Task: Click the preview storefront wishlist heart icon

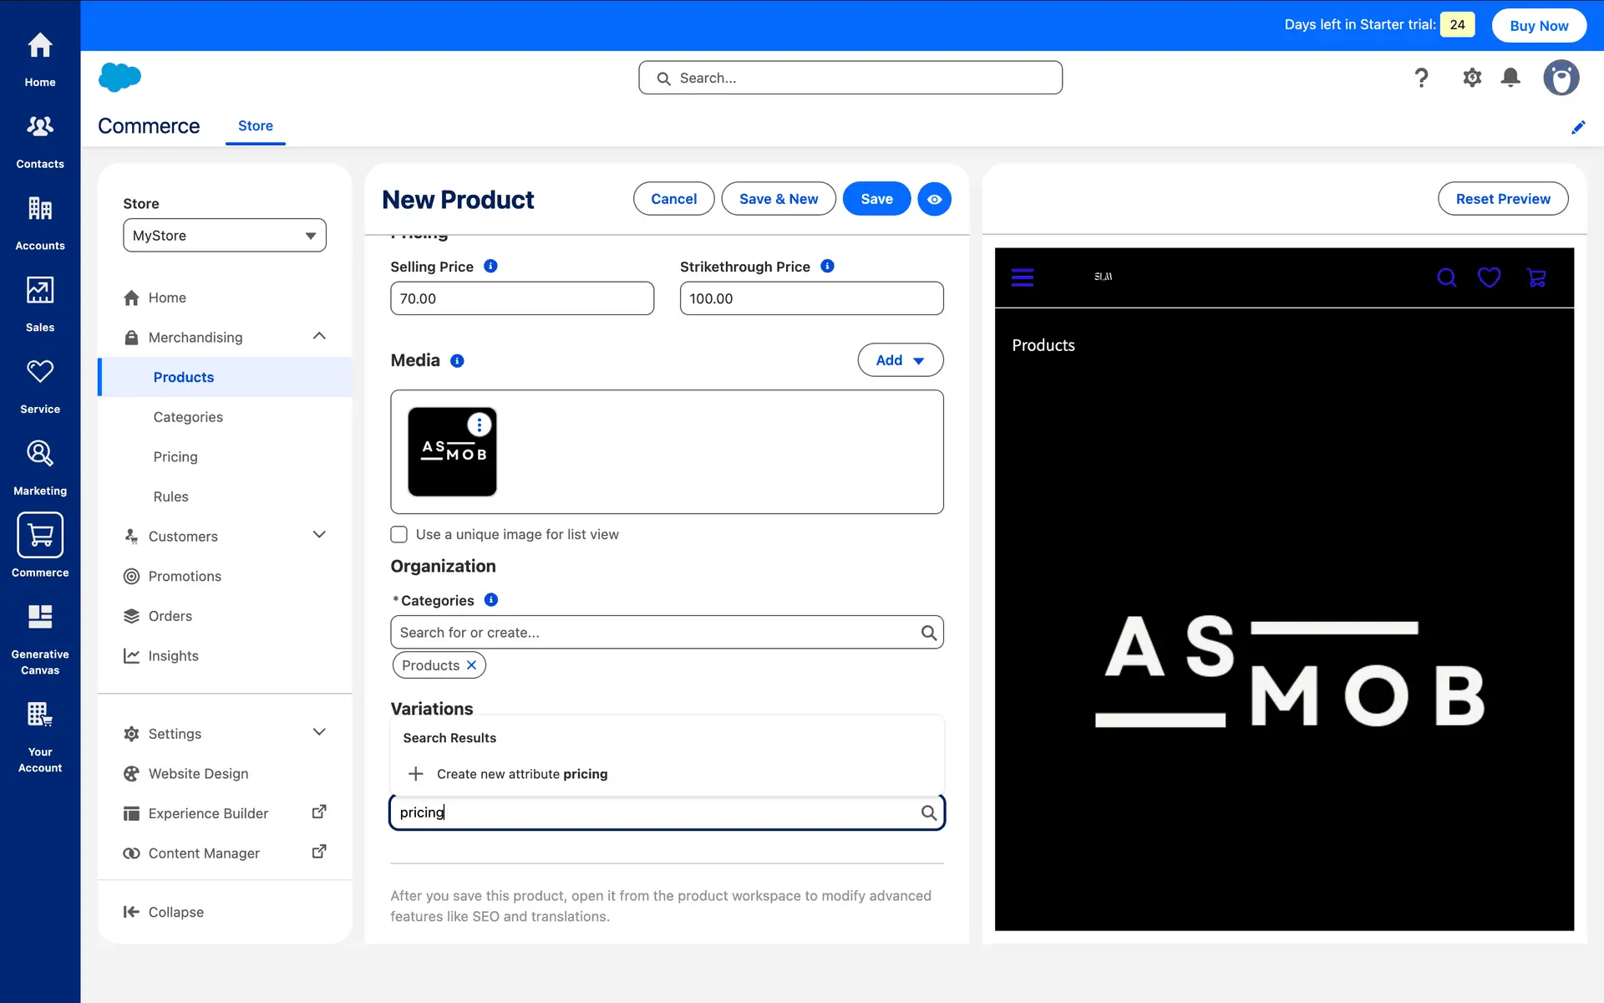Action: tap(1489, 277)
